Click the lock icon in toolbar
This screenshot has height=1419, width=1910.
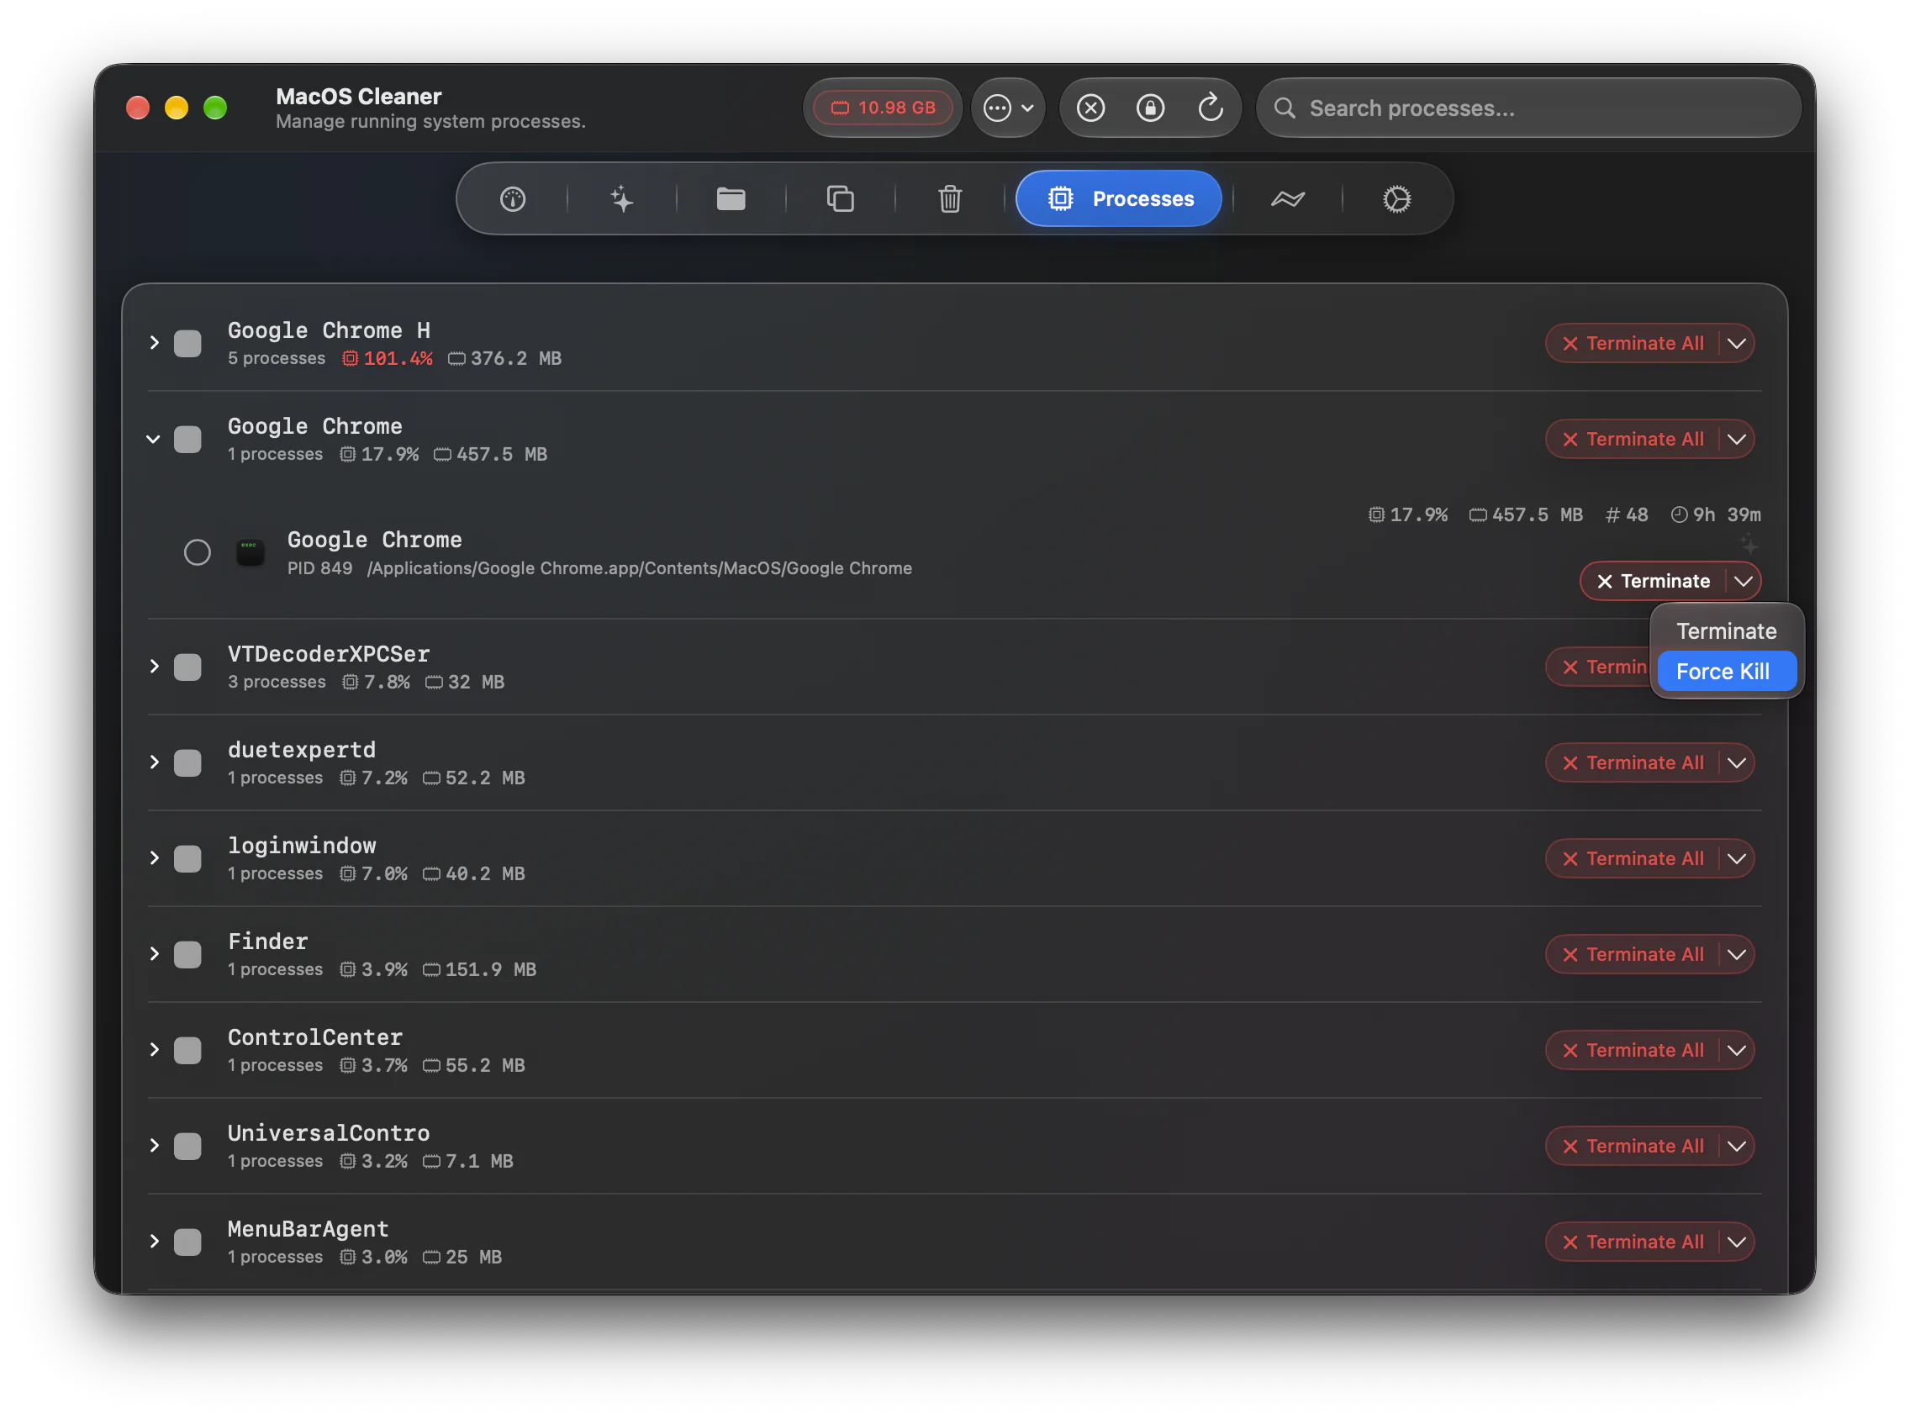pos(1150,108)
